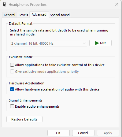Viewport: 122px width, 137px height.
Task: Close the Headphones Properties dialog
Action: pos(117,4)
